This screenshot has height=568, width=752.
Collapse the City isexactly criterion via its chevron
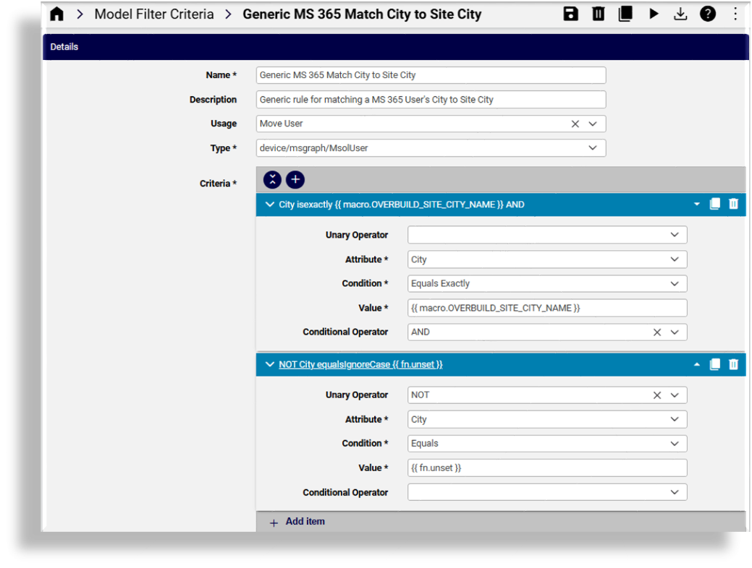pyautogui.click(x=269, y=204)
